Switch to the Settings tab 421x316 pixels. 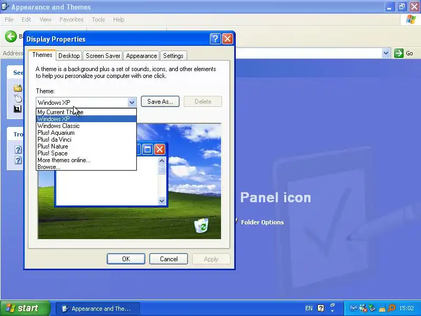173,56
